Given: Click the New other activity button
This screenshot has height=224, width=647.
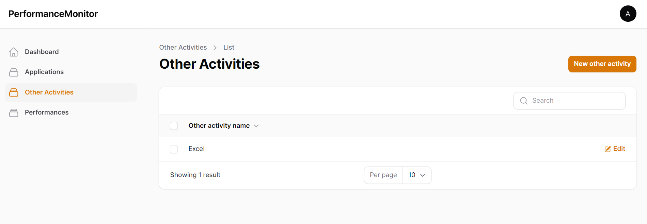Looking at the screenshot, I should [602, 64].
